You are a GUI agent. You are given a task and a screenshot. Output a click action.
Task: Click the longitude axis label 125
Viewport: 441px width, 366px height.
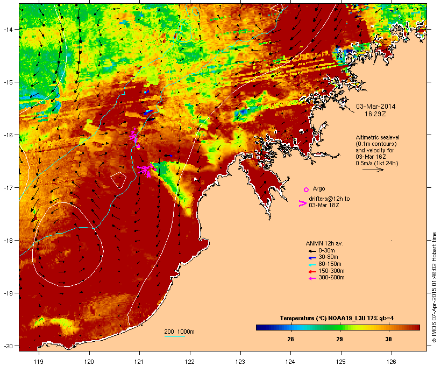click(x=341, y=362)
